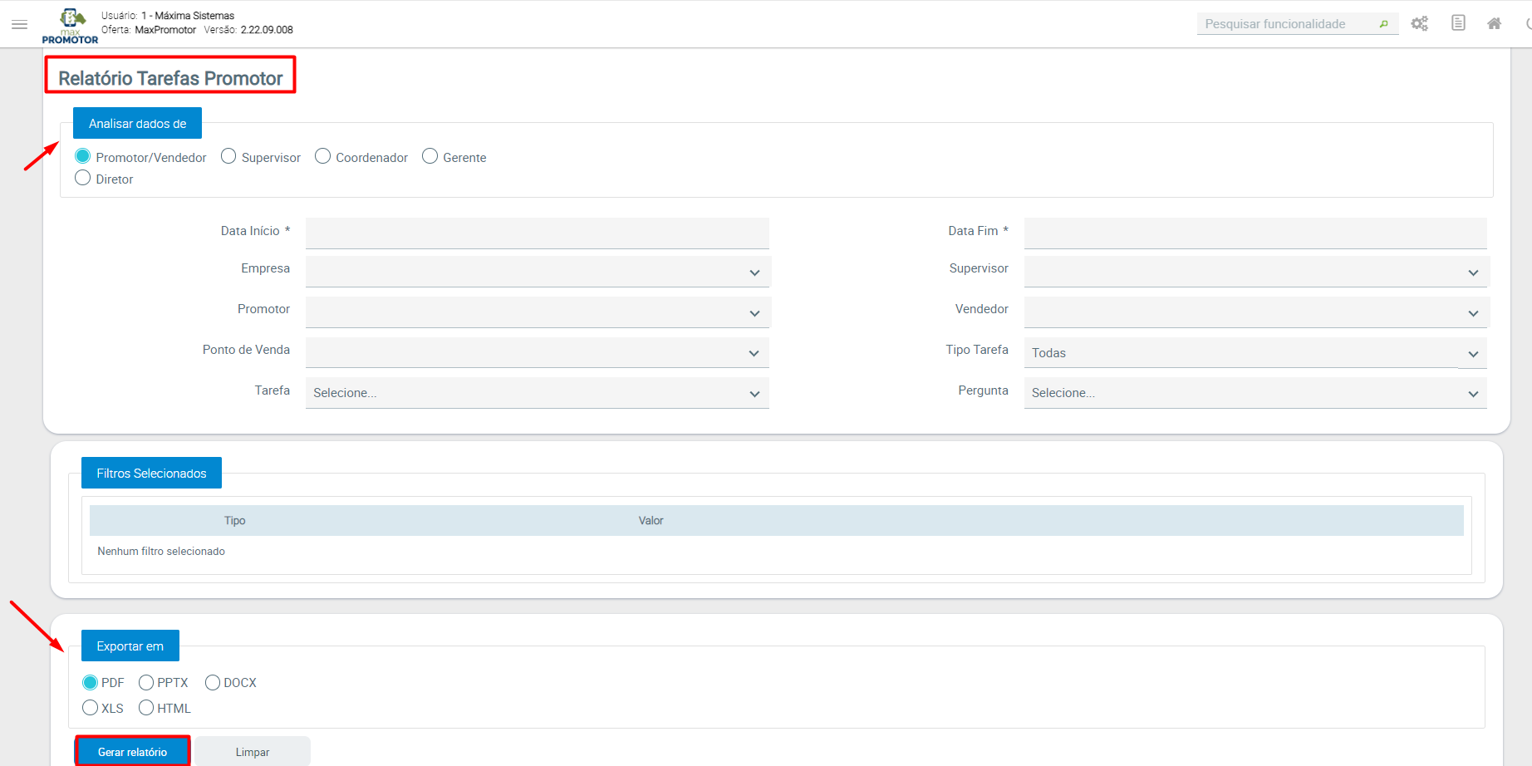This screenshot has height=766, width=1532.
Task: Click the maxPromotor logo
Action: pos(71,26)
